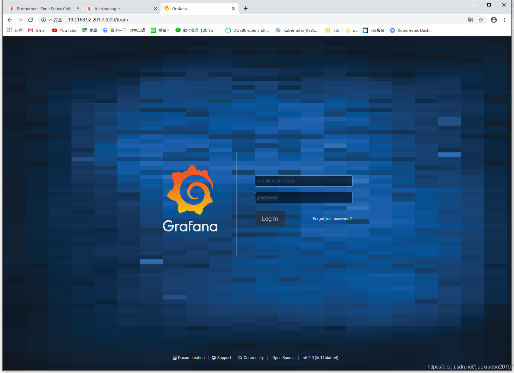Focus the password field
The image size is (514, 373).
pos(303,197)
